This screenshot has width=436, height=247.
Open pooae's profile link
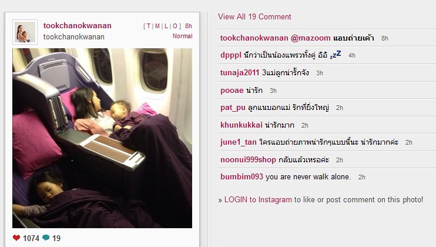tap(232, 91)
